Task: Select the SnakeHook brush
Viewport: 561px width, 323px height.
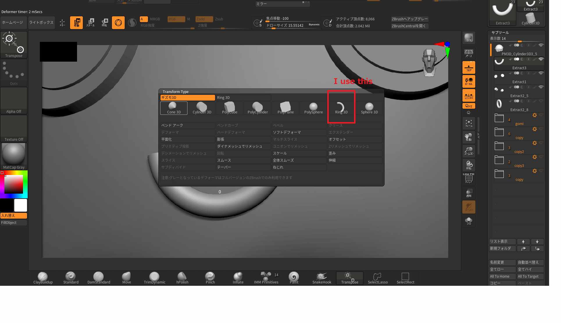Action: 321,278
